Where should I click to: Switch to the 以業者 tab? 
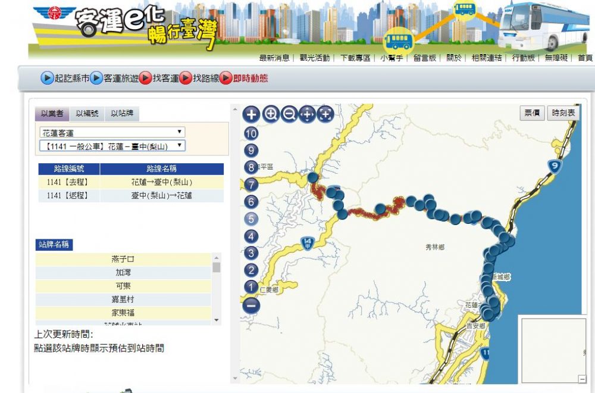52,114
